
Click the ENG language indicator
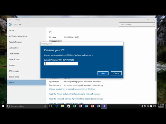coord(155,106)
